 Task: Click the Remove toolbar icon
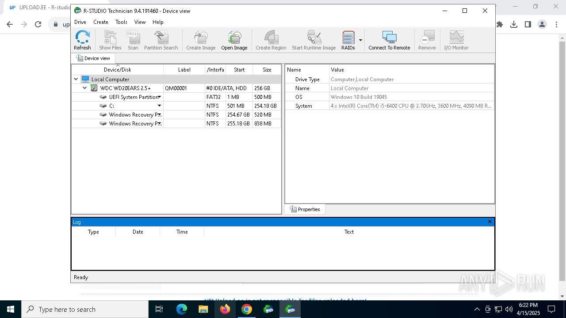[427, 40]
